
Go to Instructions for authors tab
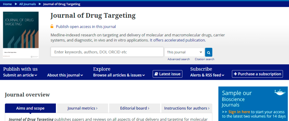tap(187, 108)
